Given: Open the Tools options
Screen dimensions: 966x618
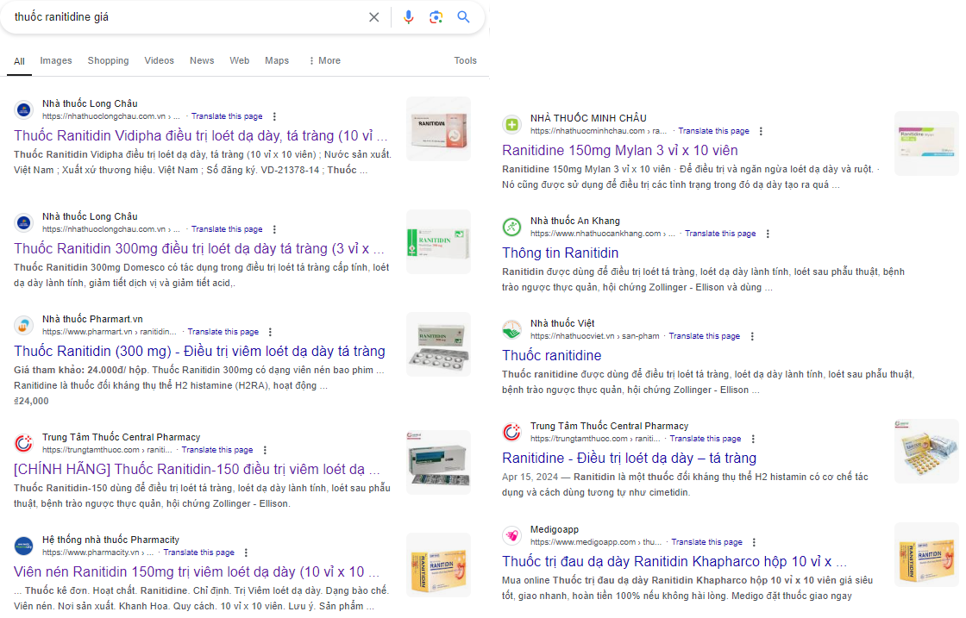Looking at the screenshot, I should (x=465, y=60).
